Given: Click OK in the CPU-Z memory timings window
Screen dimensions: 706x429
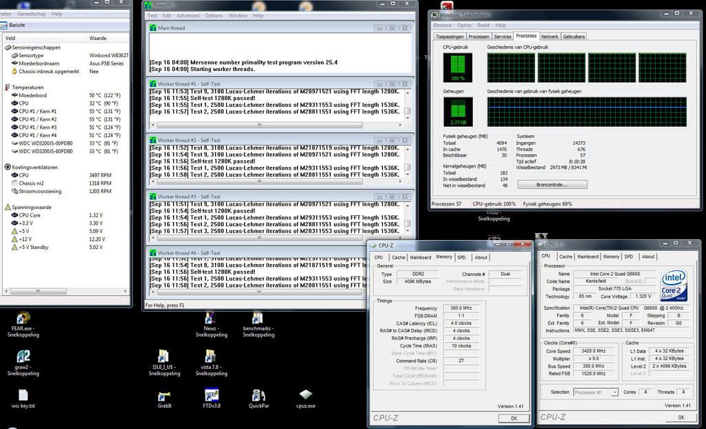Looking at the screenshot, I should pos(514,418).
